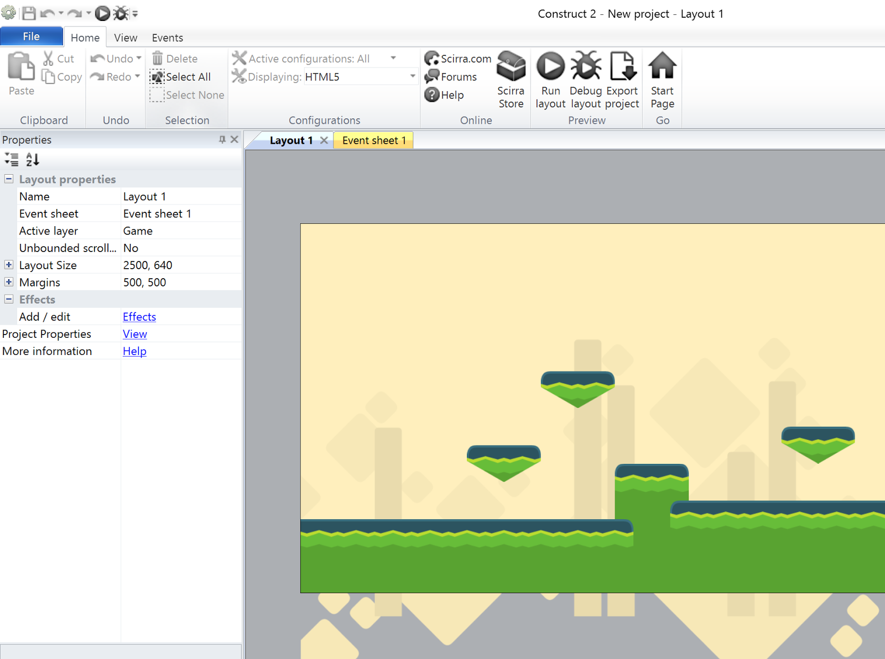
Task: Collapse the Effects section
Action: click(9, 299)
